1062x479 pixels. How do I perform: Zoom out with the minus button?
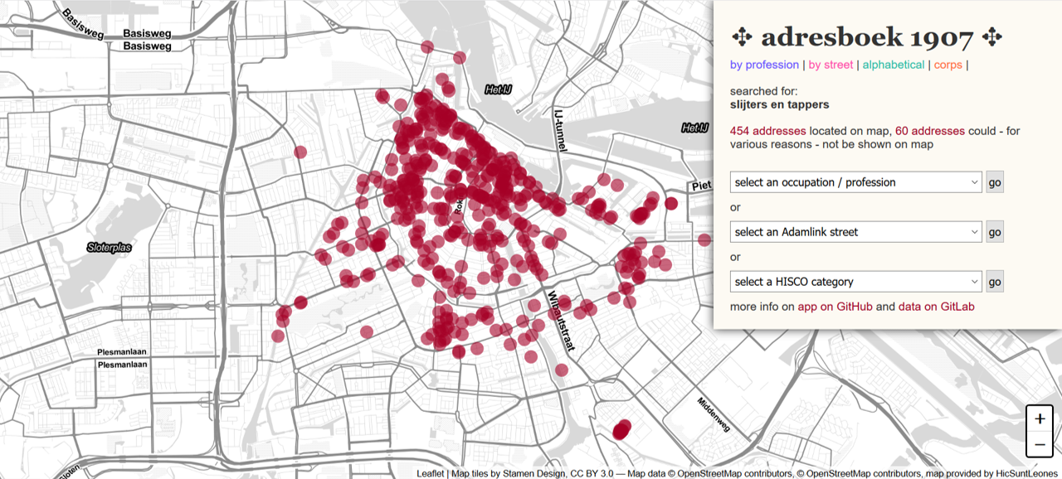[x=1040, y=445]
